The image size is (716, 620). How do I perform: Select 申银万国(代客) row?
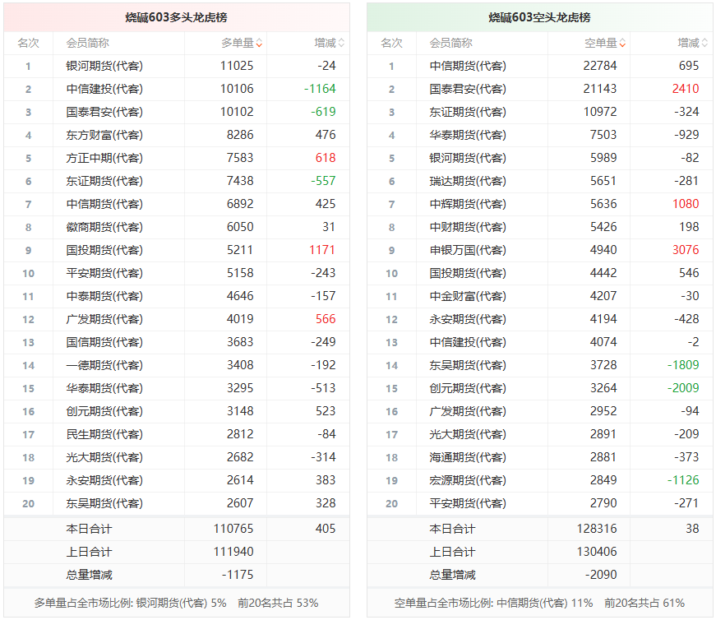coord(540,250)
